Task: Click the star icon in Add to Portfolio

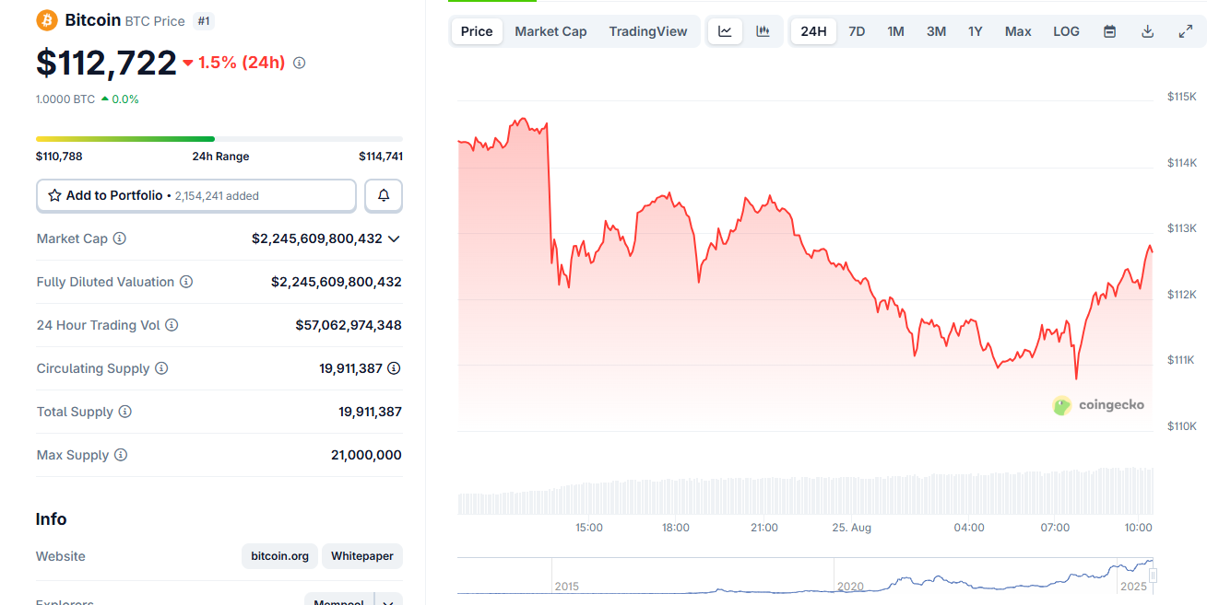Action: click(x=54, y=195)
